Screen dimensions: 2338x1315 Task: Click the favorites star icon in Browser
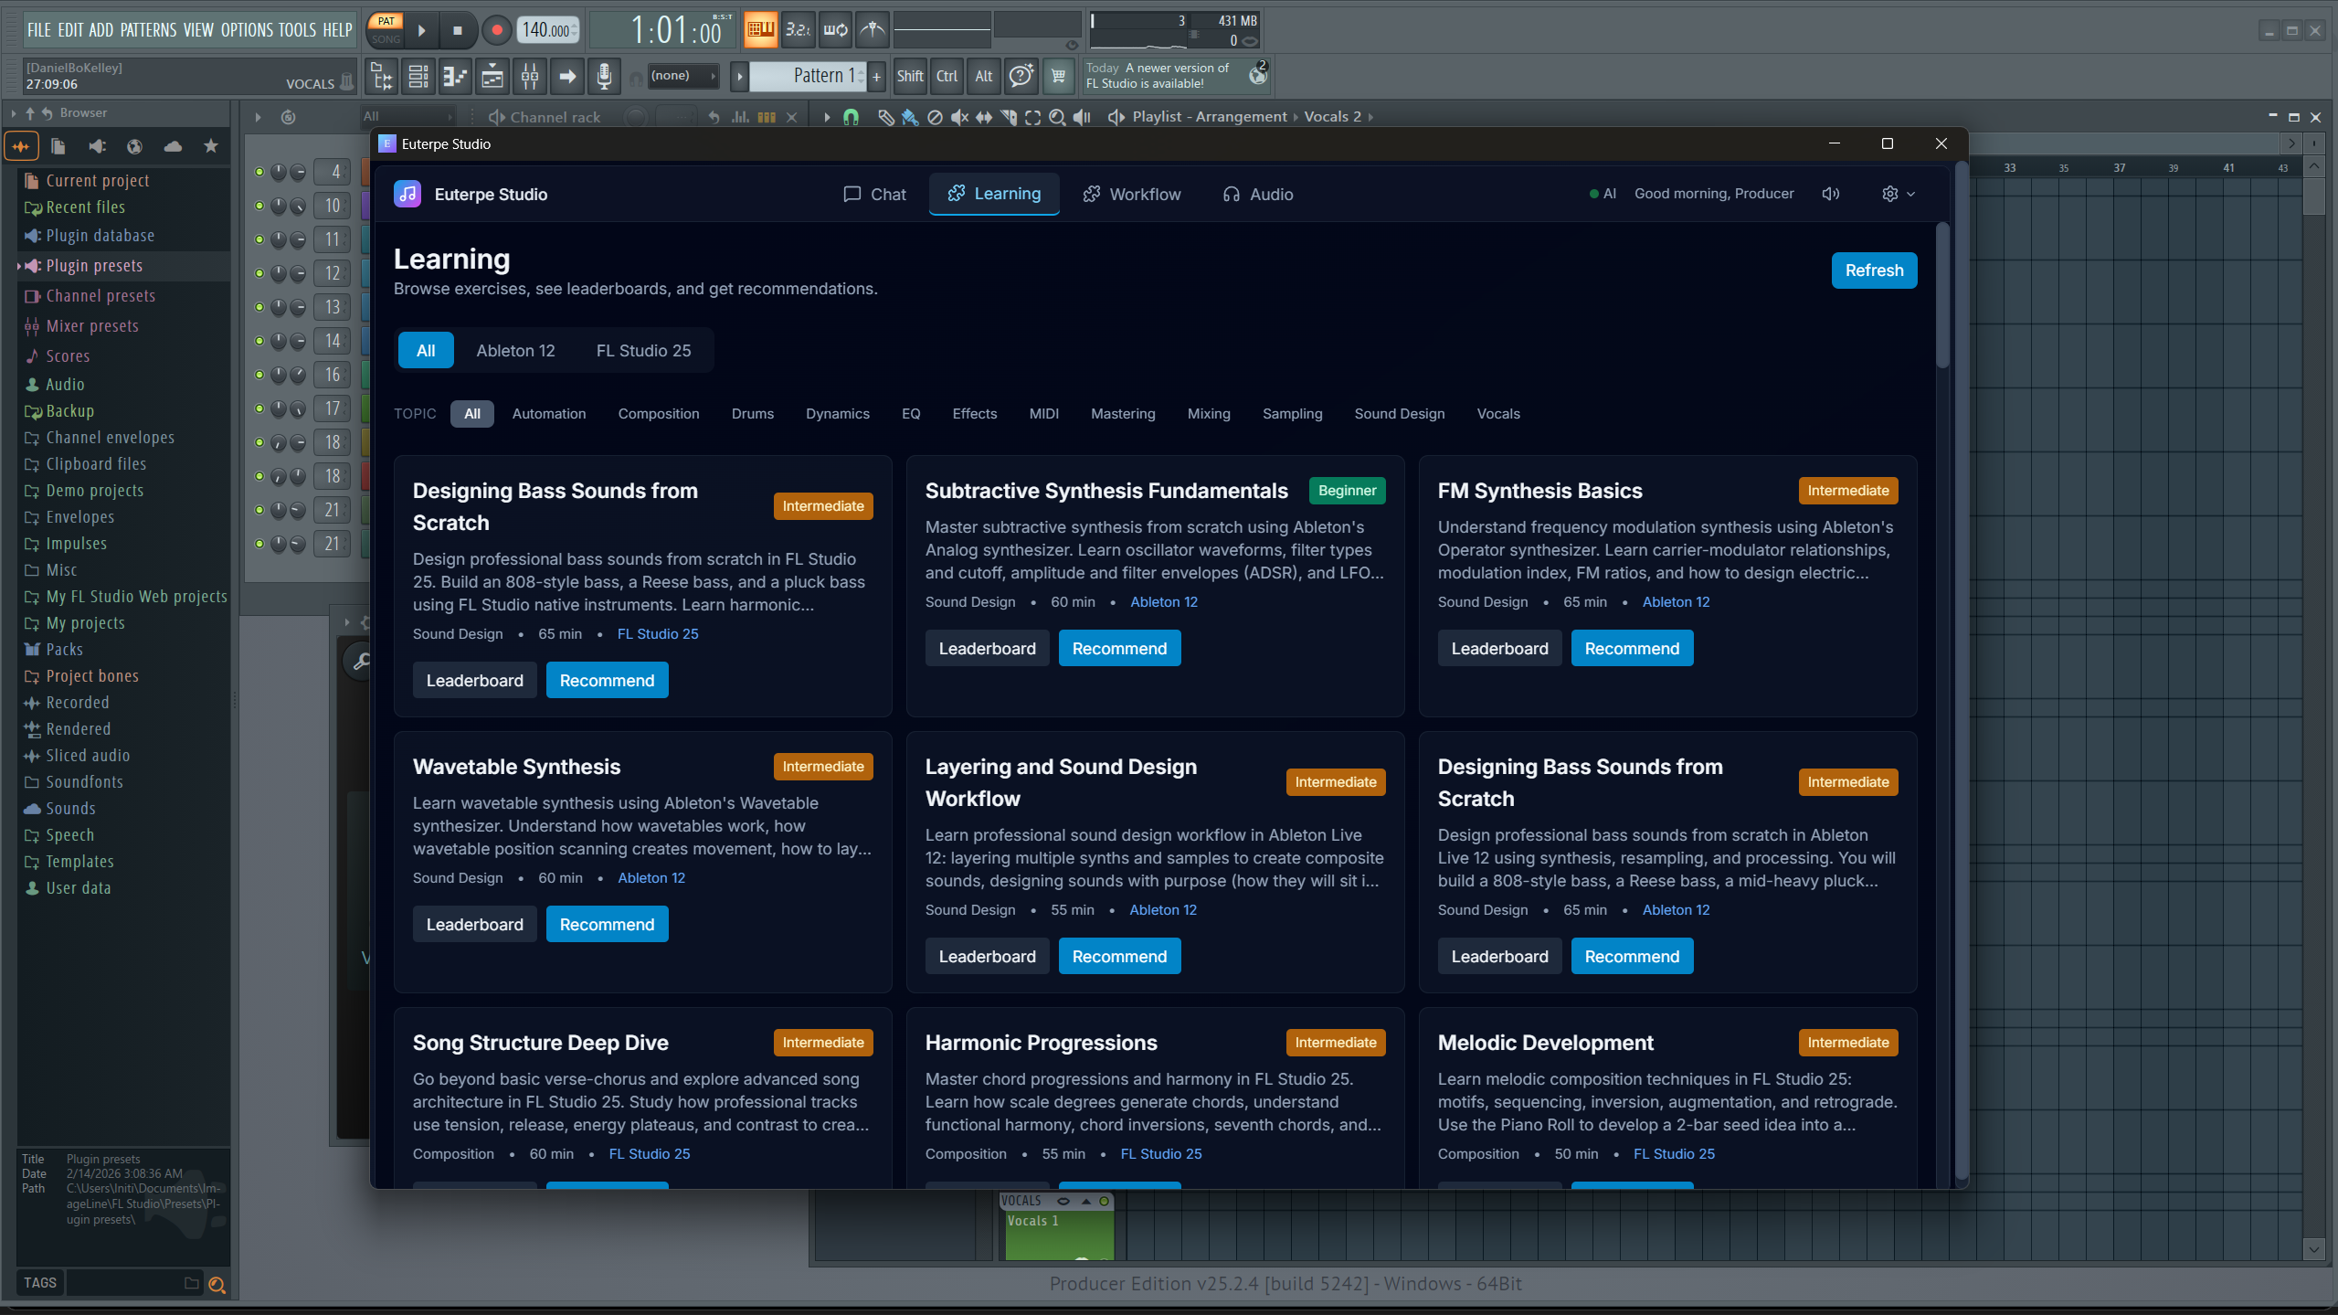coord(211,146)
